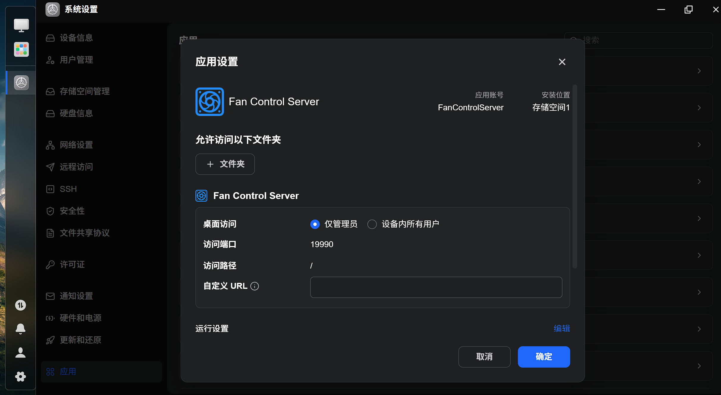This screenshot has width=721, height=395.
Task: Expand the third app row chevron behind dialog
Action: [700, 145]
